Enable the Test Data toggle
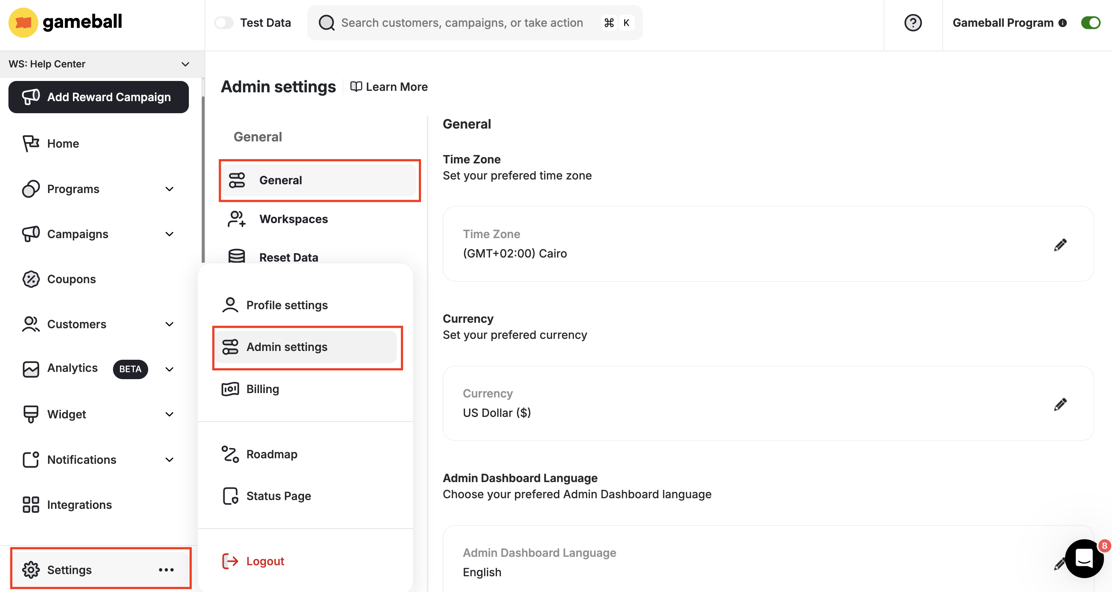This screenshot has height=592, width=1112. coord(224,22)
